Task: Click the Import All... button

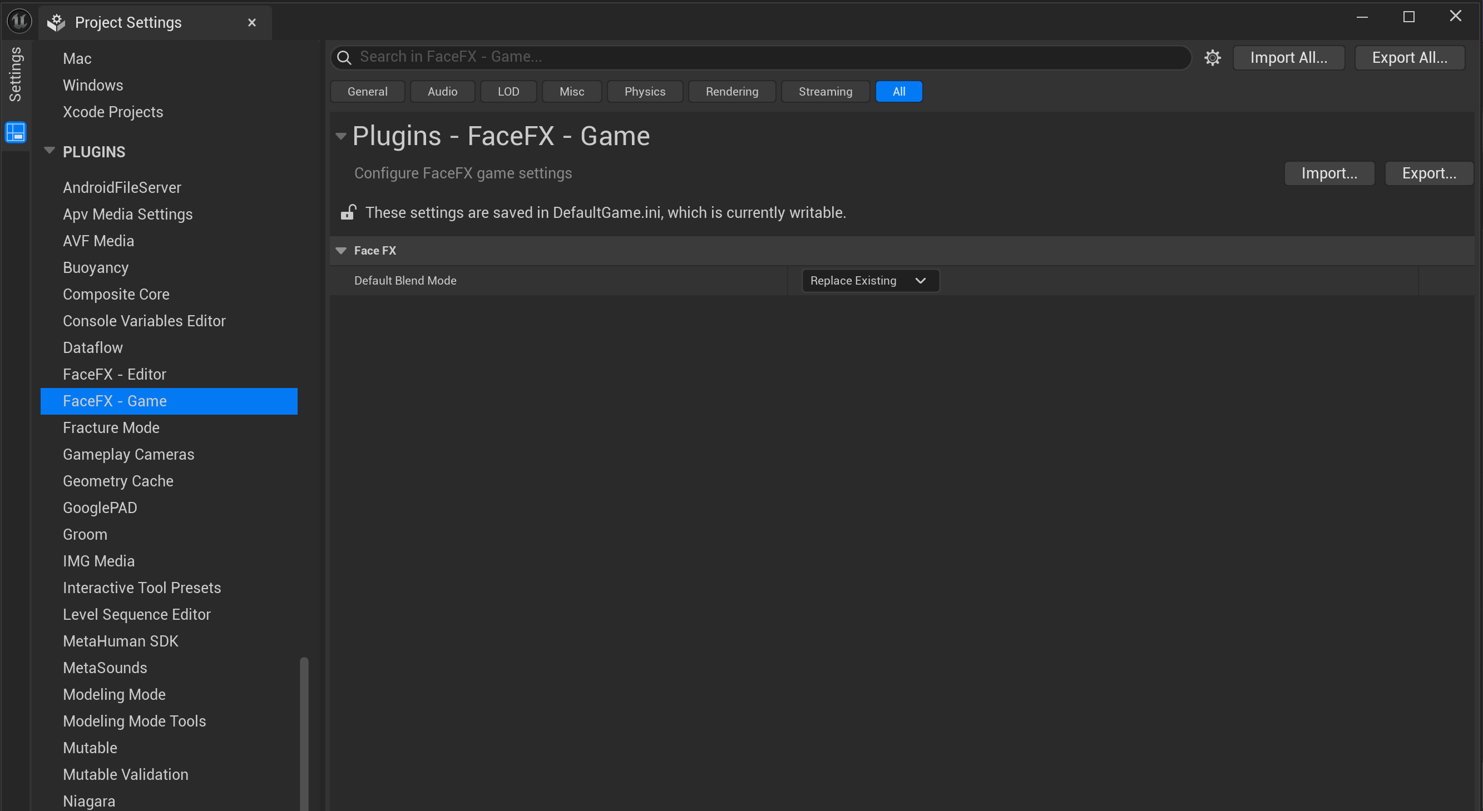Action: tap(1288, 57)
